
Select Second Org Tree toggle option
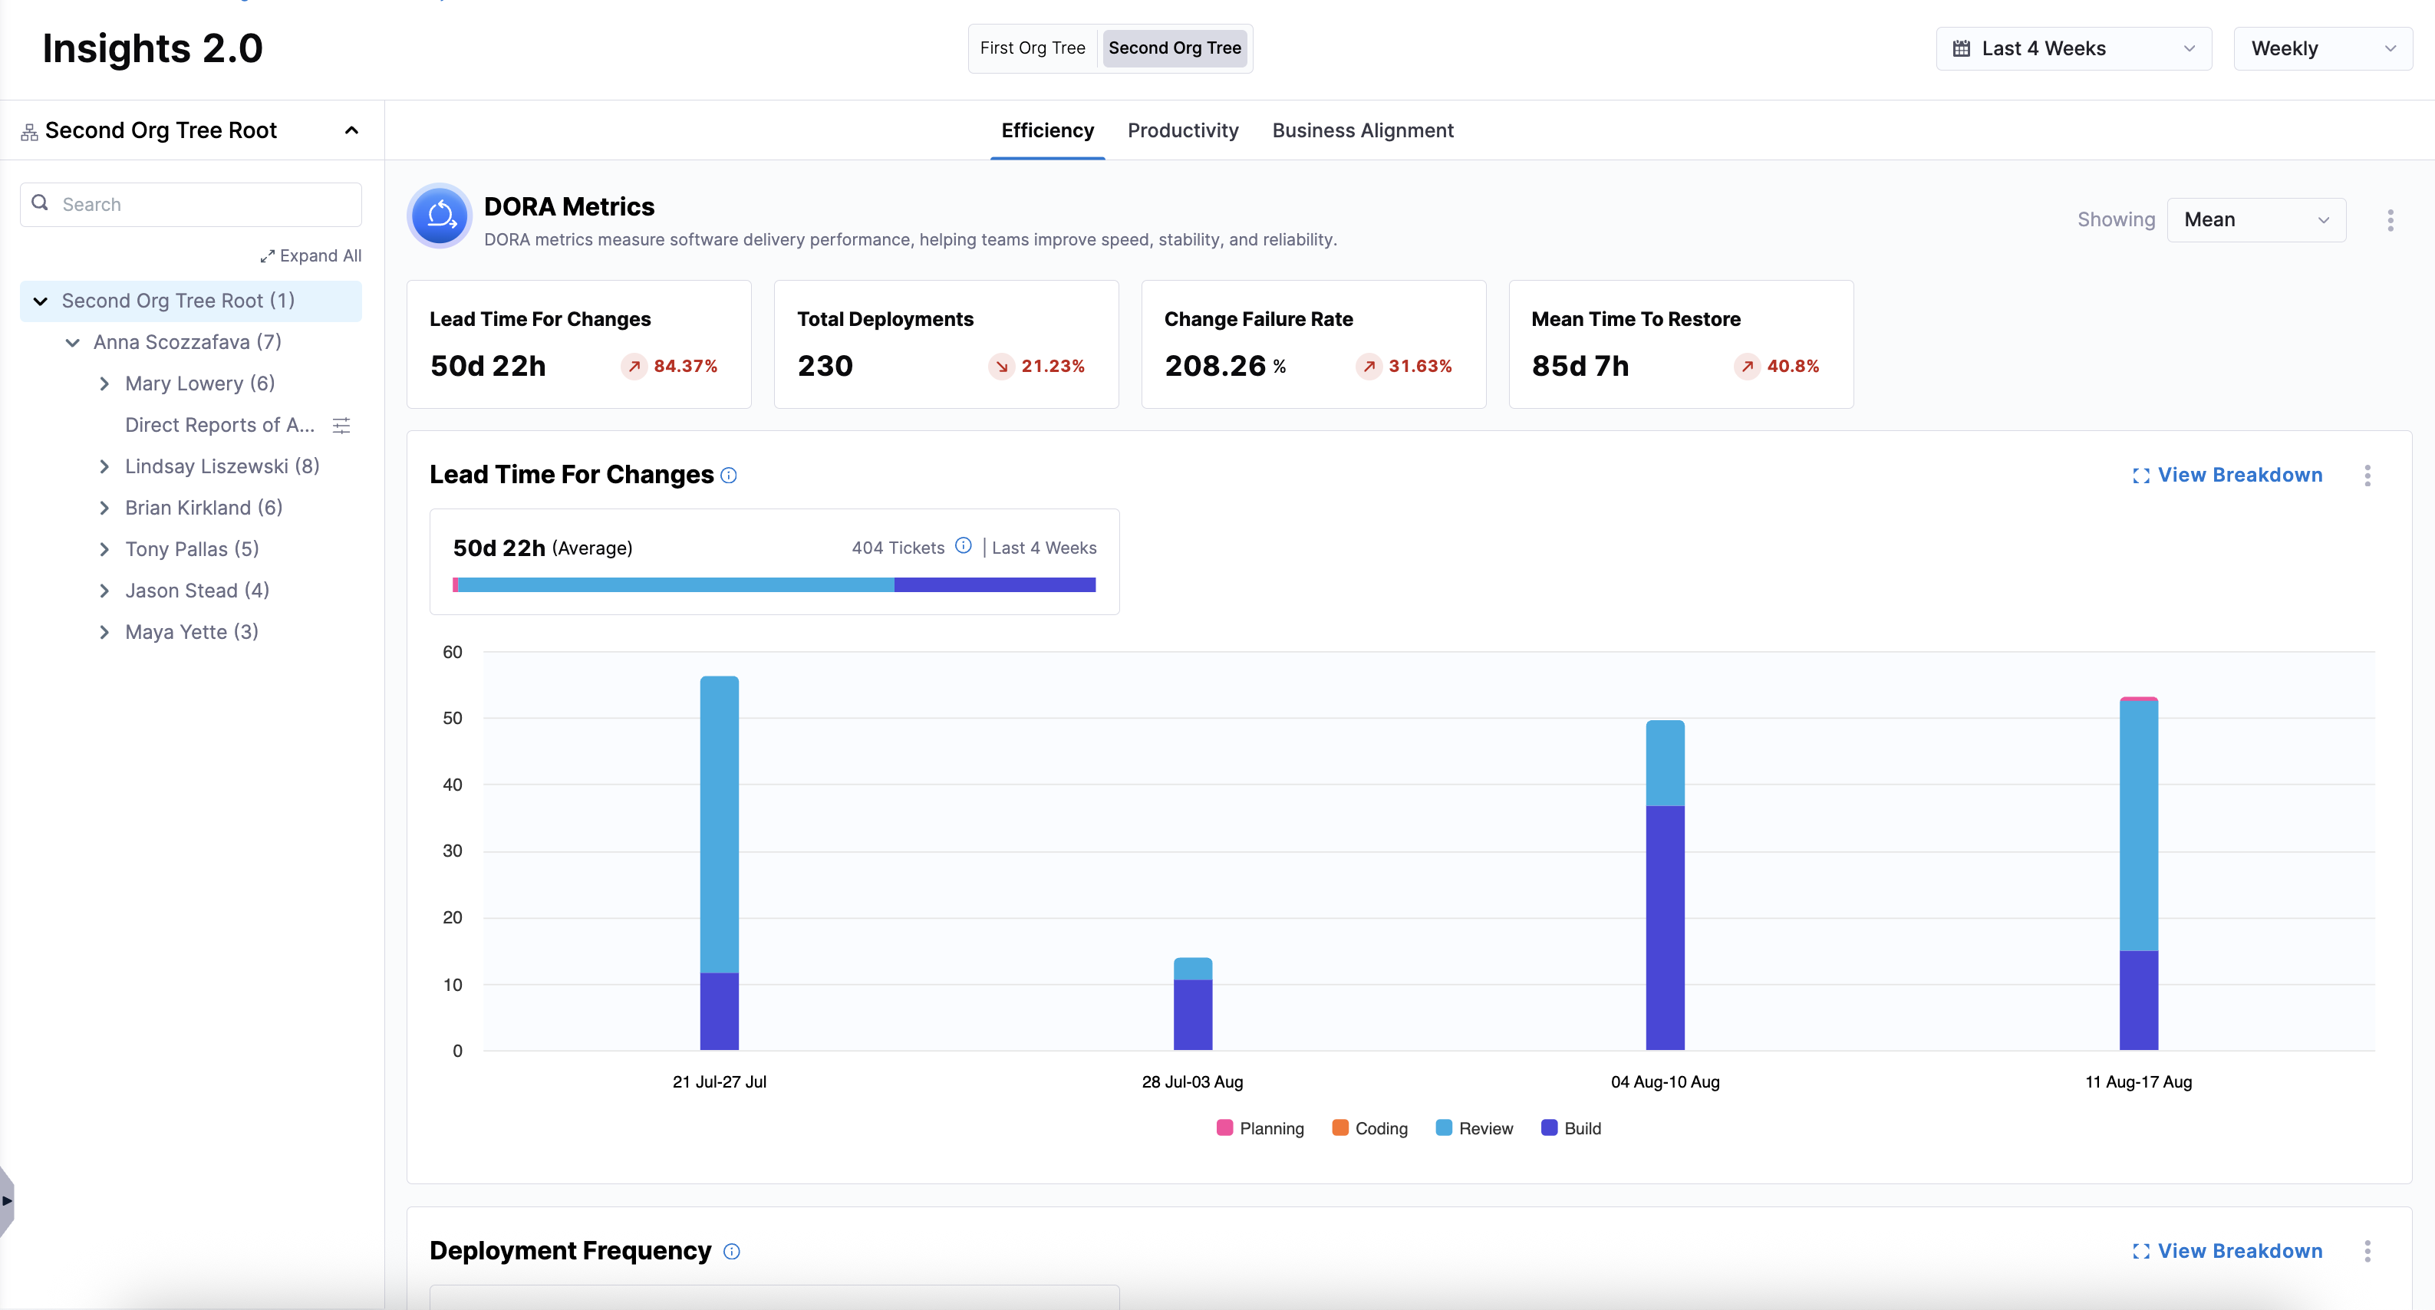click(x=1174, y=48)
